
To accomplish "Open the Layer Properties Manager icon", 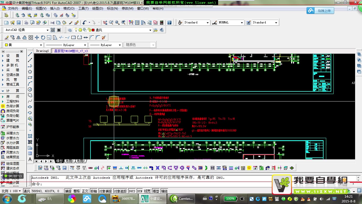I will (x=70, y=30).
